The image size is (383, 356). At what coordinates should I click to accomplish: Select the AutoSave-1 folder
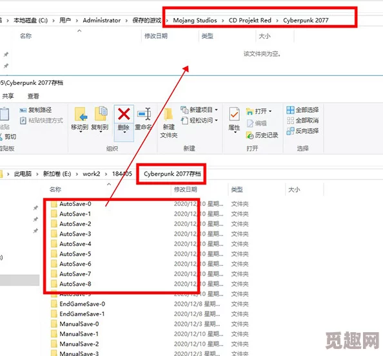click(75, 214)
